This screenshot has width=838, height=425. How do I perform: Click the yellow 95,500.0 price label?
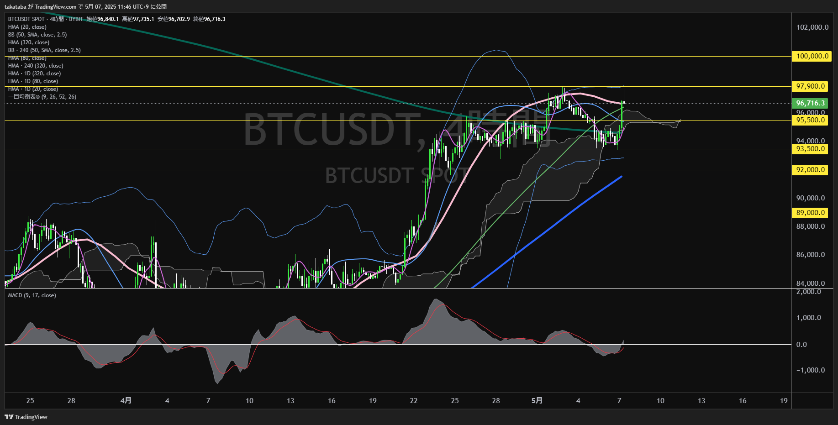[810, 120]
